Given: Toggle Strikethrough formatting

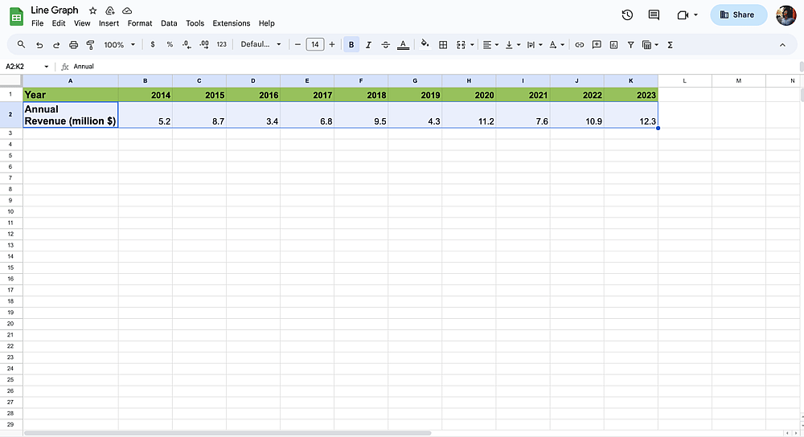Looking at the screenshot, I should pyautogui.click(x=386, y=45).
